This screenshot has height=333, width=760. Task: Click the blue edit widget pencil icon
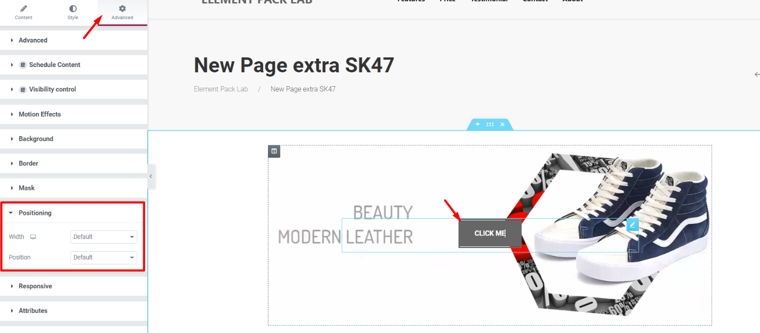[x=632, y=224]
